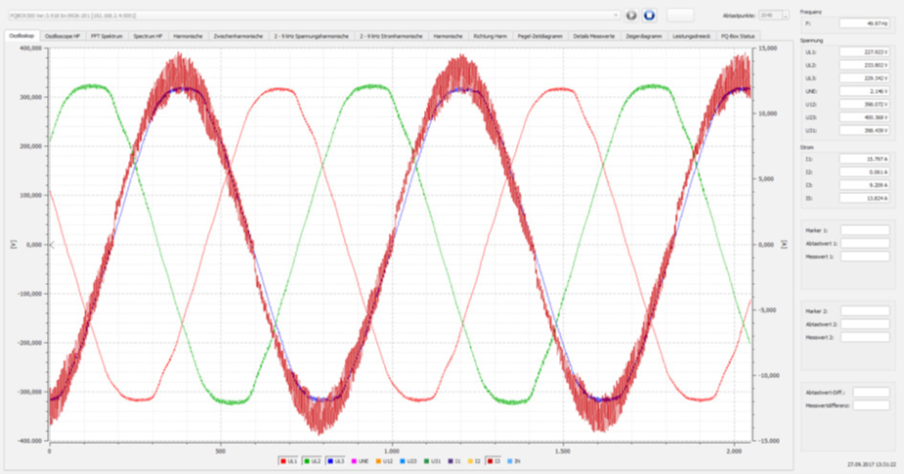
Task: Go to the Leistungsdreieck tab
Action: click(x=691, y=35)
